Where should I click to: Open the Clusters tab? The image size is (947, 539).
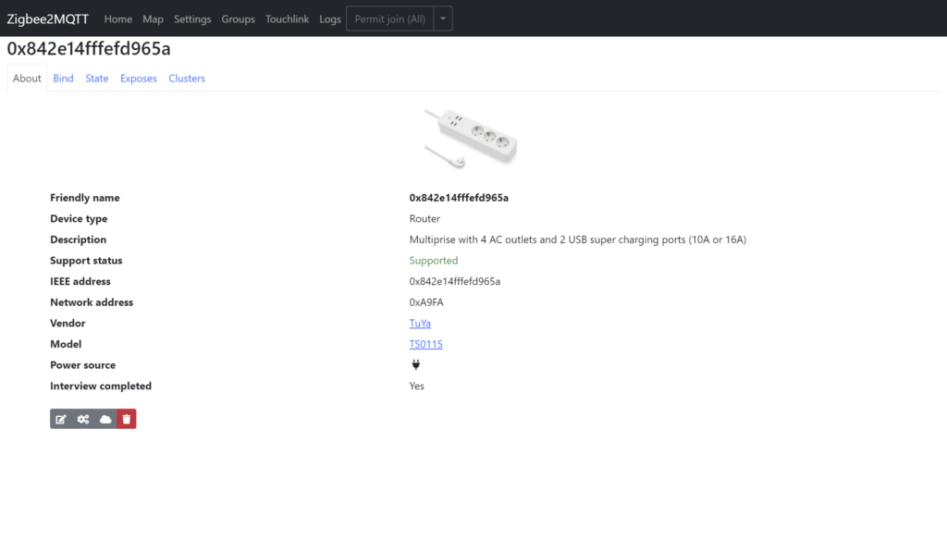click(186, 79)
